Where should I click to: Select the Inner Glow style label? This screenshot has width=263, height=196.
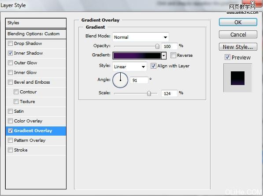(25, 73)
